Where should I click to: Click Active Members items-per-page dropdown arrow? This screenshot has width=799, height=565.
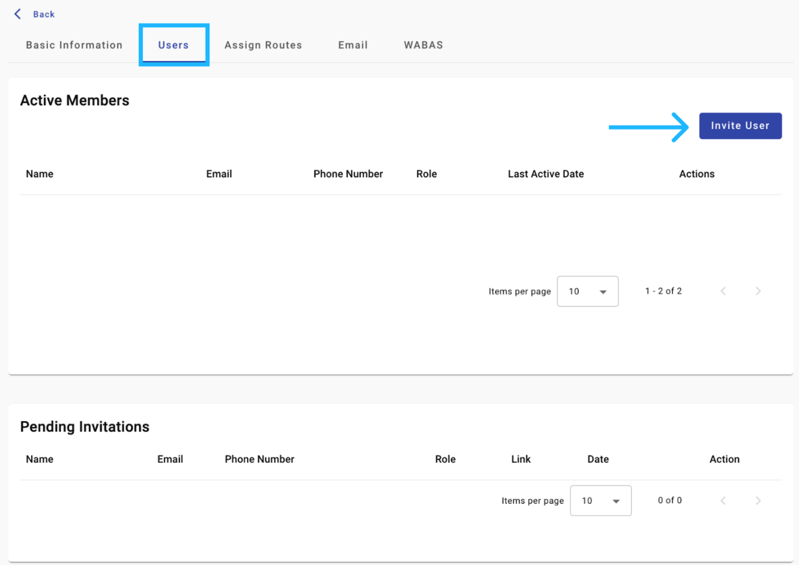point(603,292)
